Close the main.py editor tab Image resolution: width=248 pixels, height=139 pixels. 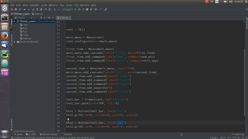click(x=70, y=18)
